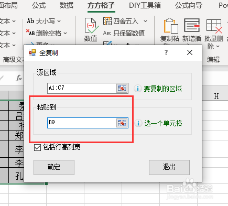Image resolution: width=228 pixels, height=206 pixels.
Task: Switch to the 数据 tab
Action: (x=67, y=5)
